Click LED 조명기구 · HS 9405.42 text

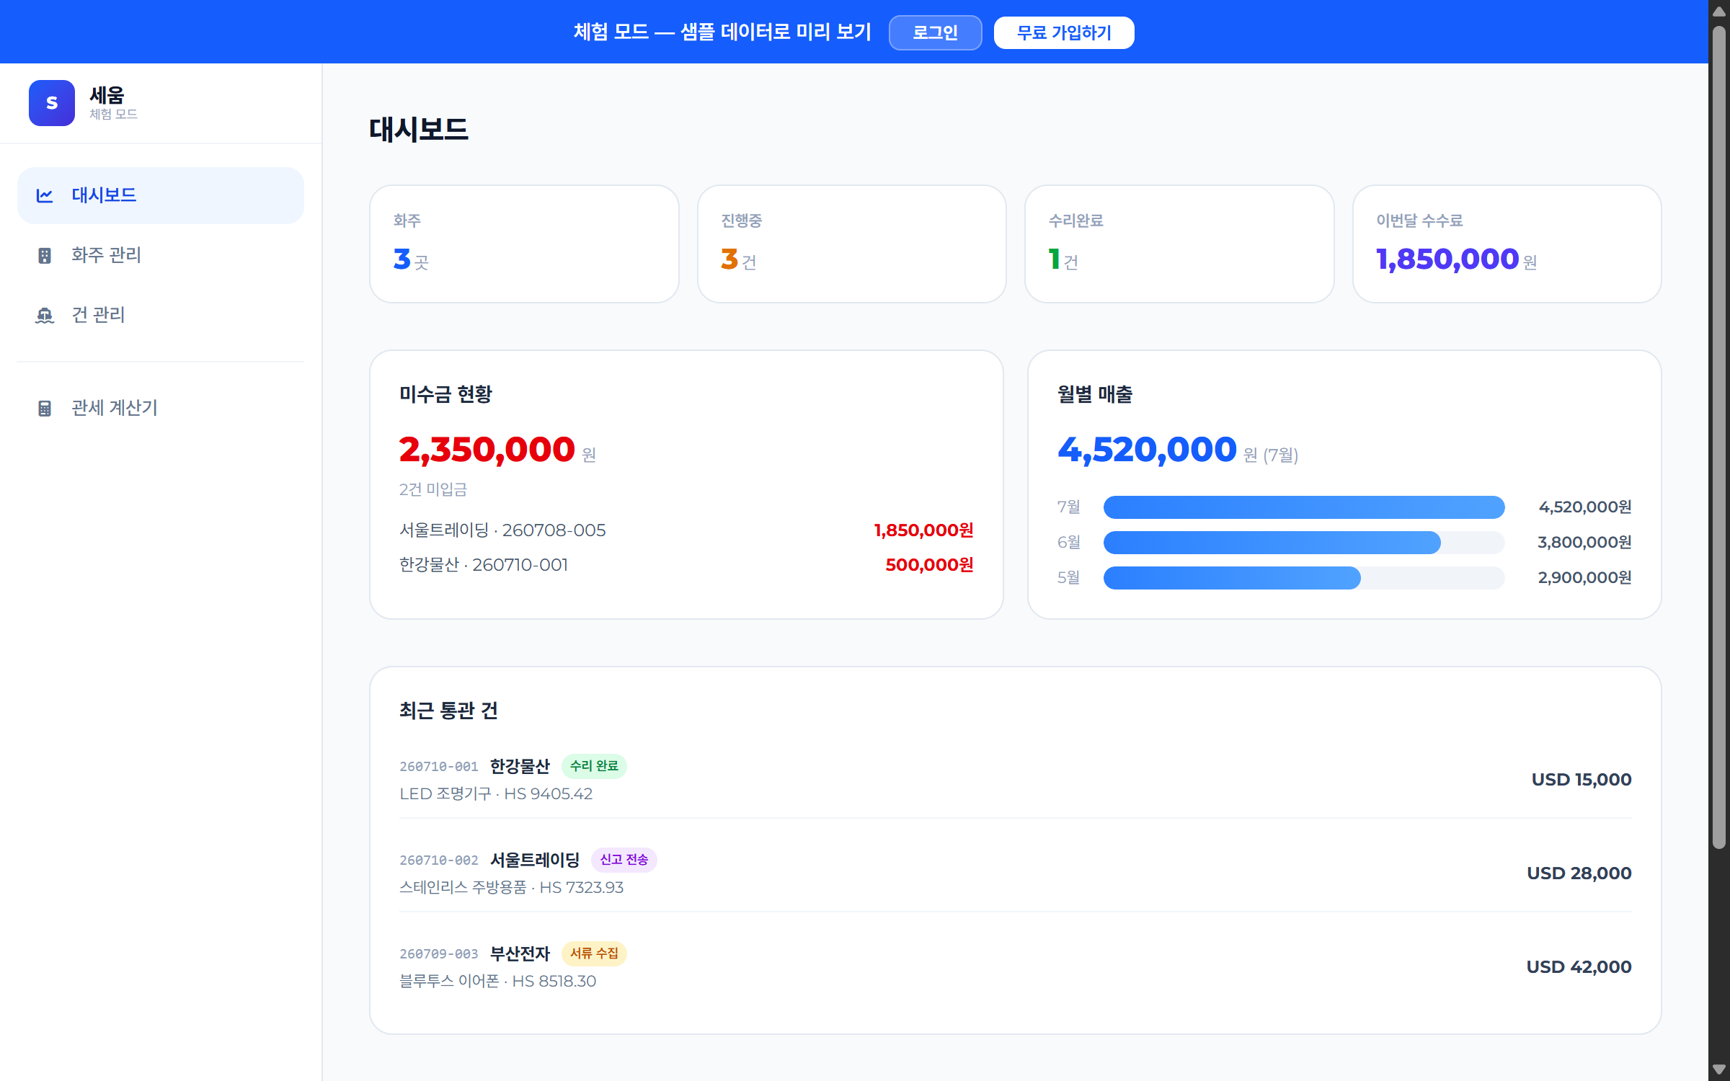pos(496,794)
